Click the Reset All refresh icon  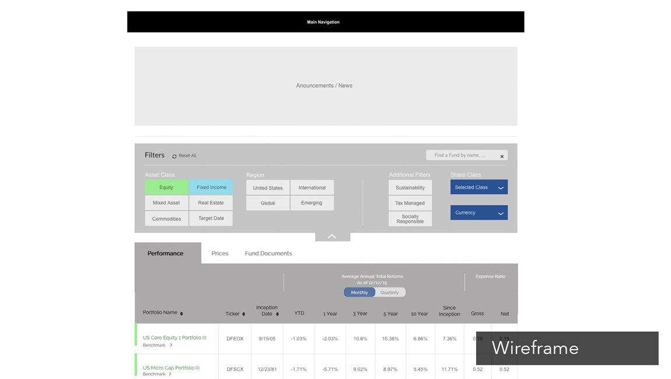tap(174, 156)
